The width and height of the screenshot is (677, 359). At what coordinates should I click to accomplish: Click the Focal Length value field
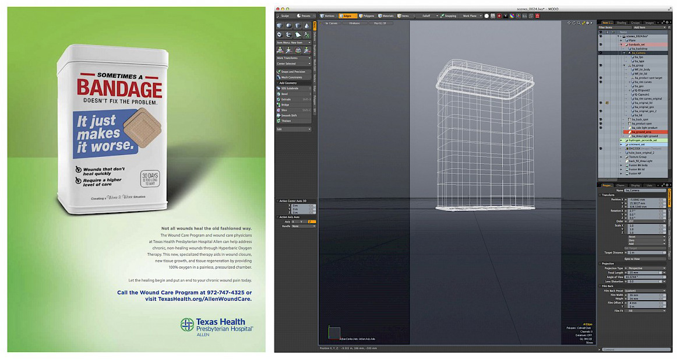coord(643,273)
